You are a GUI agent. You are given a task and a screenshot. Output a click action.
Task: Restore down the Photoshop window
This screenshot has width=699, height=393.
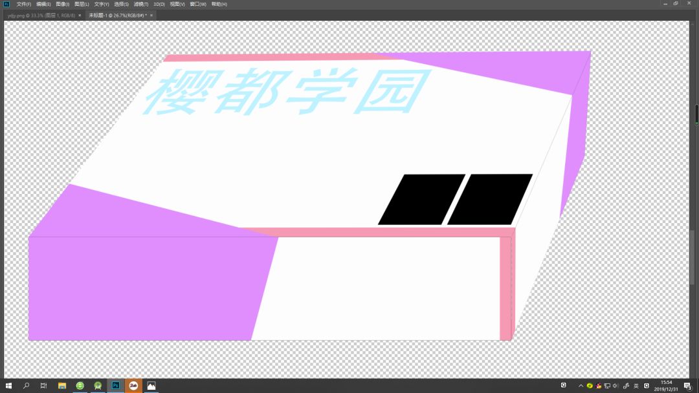(676, 4)
